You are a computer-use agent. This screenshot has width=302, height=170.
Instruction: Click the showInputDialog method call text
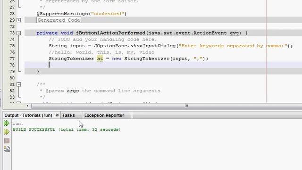point(153,46)
